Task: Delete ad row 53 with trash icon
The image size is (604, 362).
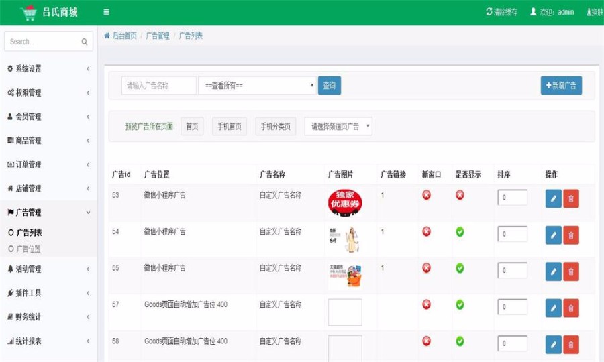Action: (571, 198)
